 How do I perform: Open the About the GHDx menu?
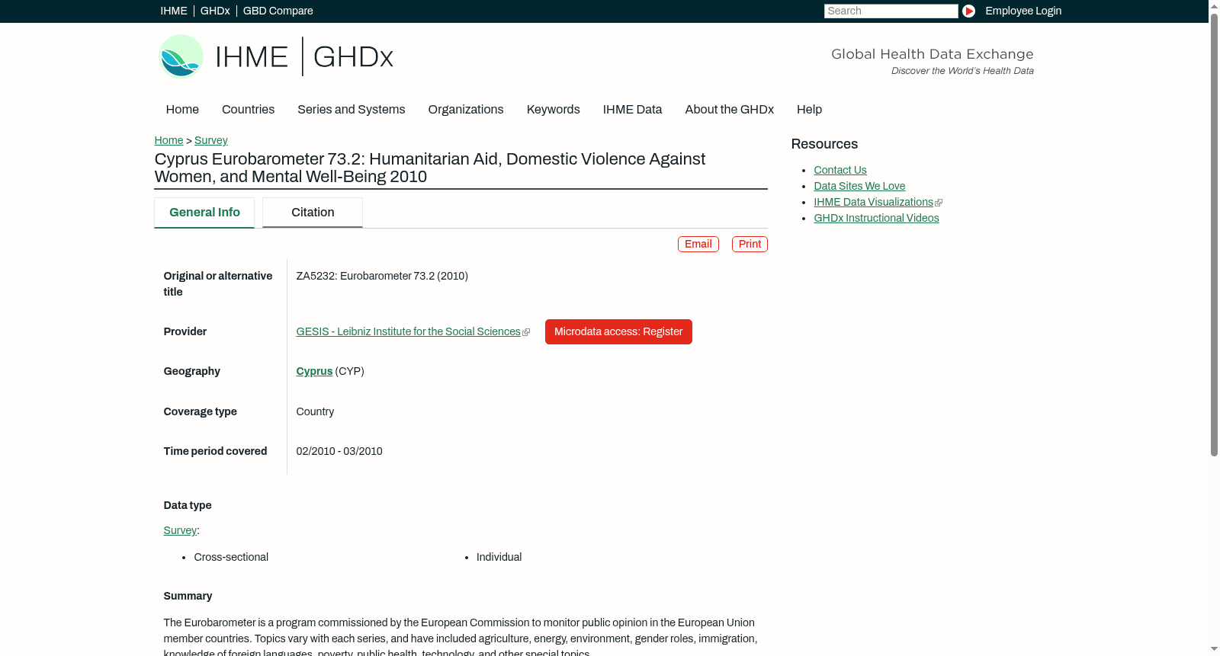tap(730, 110)
